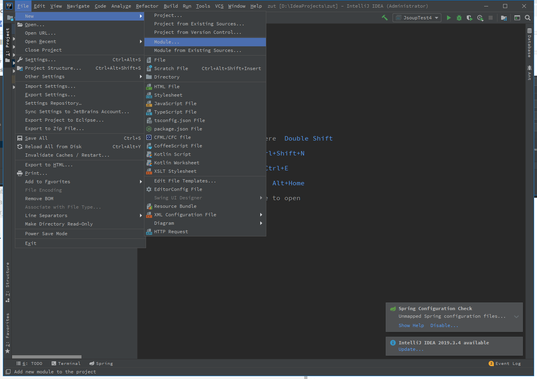Create a new Stylesheet
Viewport: 537px width, 379px height.
coord(205,95)
